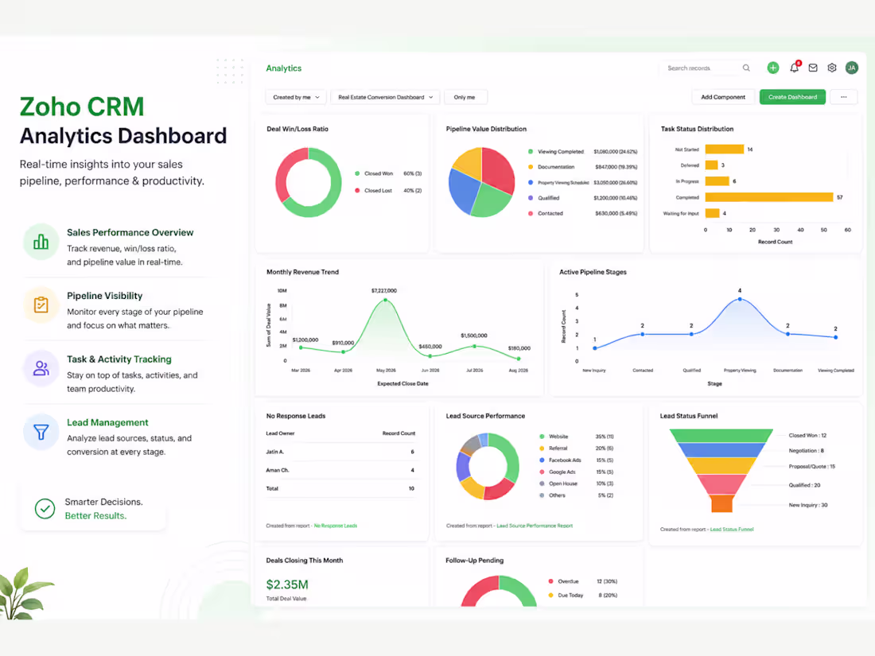Open the settings gear icon

[832, 68]
